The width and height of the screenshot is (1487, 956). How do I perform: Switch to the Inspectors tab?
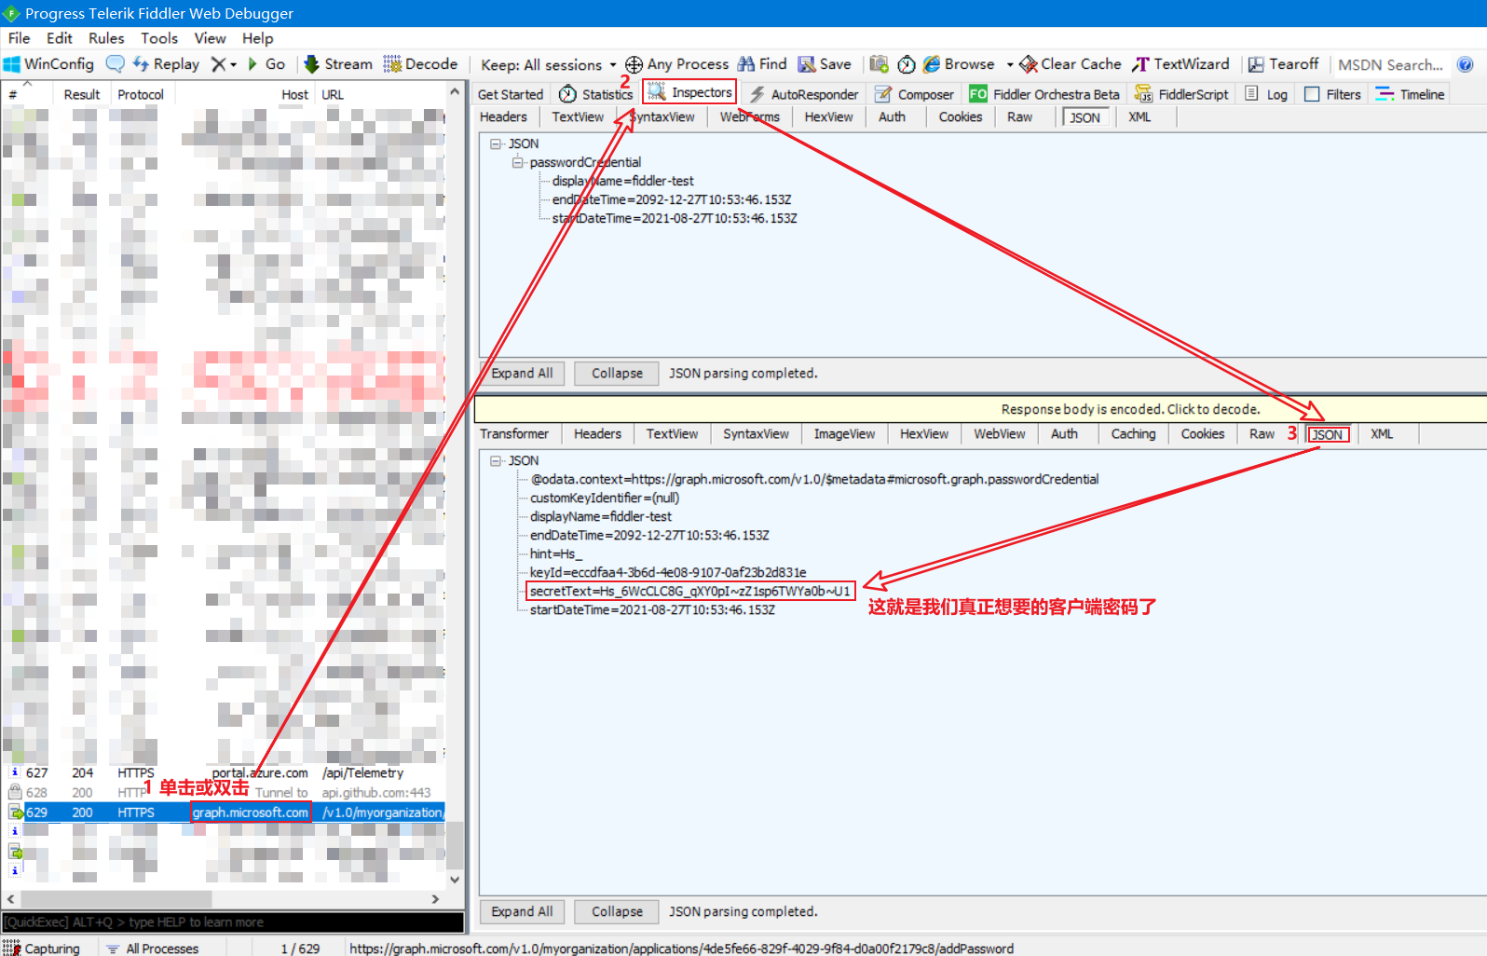[x=689, y=92]
